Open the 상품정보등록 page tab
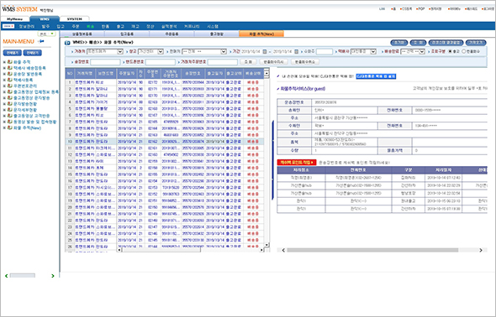Image resolution: width=496 pixels, height=317 pixels. (82, 34)
